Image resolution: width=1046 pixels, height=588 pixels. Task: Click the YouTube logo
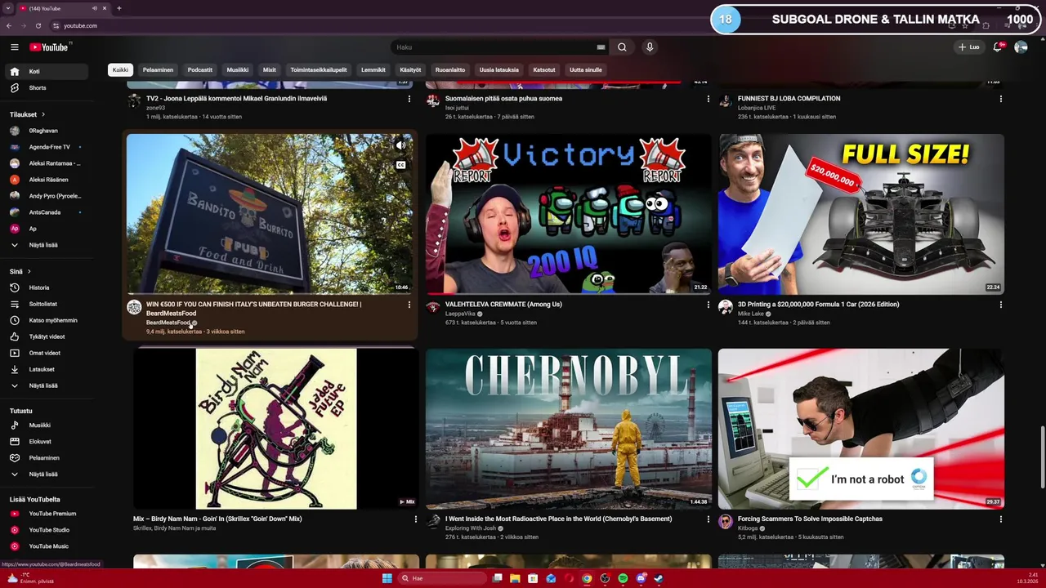click(49, 47)
